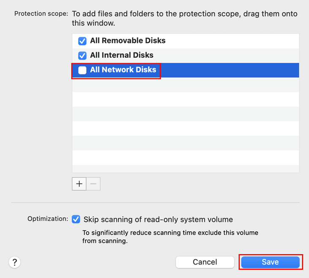Click the Protection scope label
309x278 pixels.
coord(41,14)
